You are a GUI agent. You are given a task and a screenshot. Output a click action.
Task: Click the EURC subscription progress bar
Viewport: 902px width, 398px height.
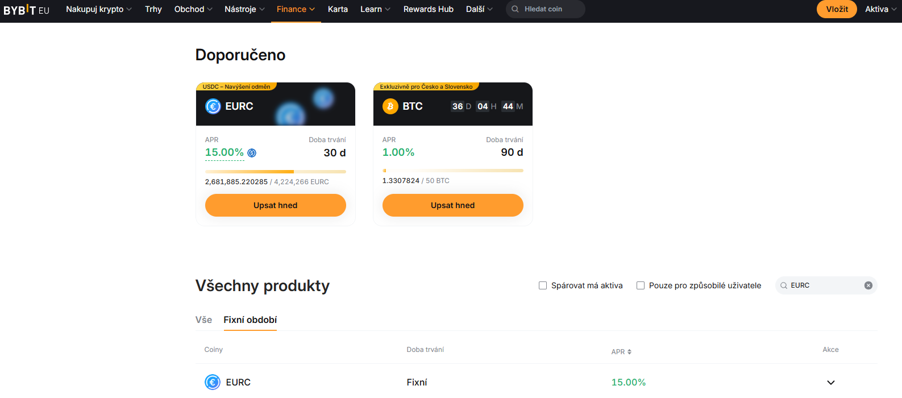click(x=275, y=171)
